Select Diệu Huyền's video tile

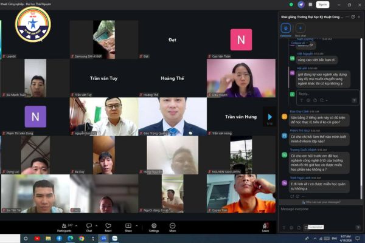click(x=241, y=78)
